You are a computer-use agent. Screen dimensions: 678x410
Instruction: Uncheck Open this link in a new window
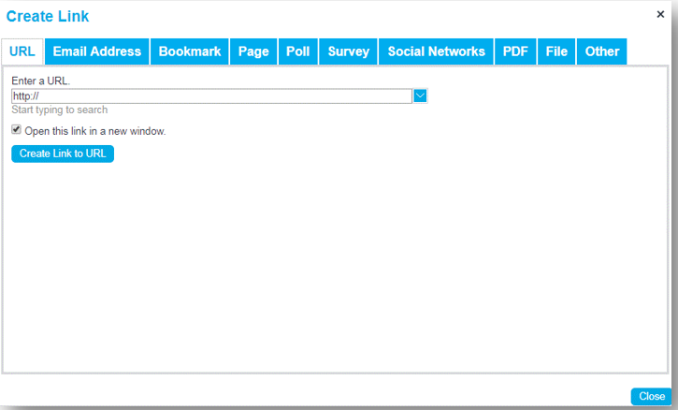pos(17,129)
